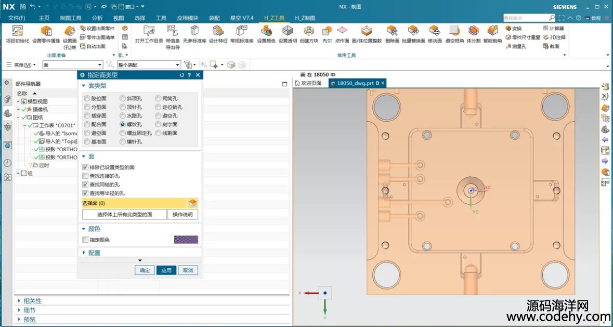
Task: Click the 确定 button
Action: click(145, 270)
